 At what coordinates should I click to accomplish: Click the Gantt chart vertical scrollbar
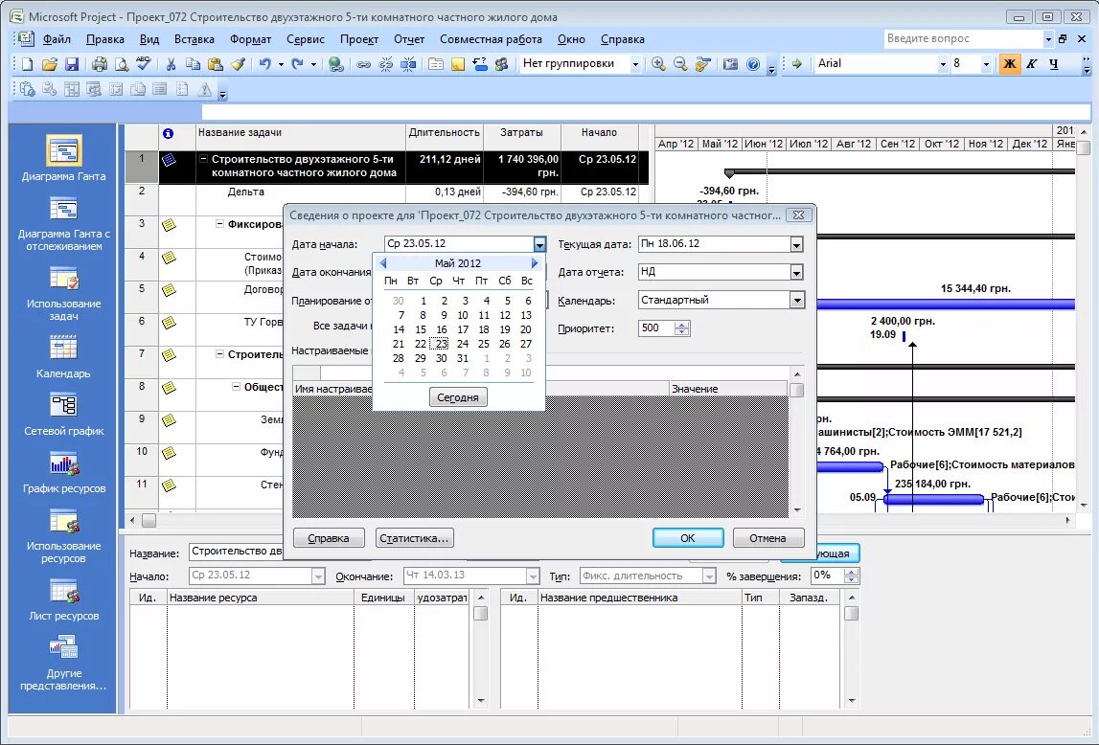click(1084, 318)
